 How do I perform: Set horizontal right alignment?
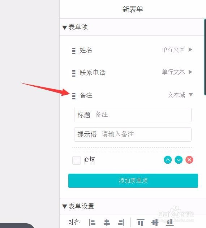(x=121, y=223)
